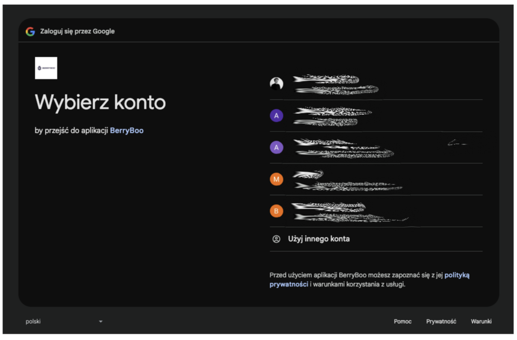Screen dimensions: 517x340
Task: Select the orange M account avatar
Action: 276,179
